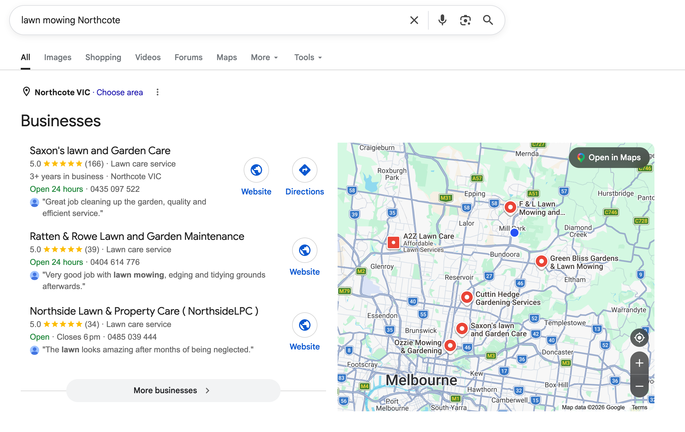Click the phone number 0435 097 522
This screenshot has width=685, height=432.
coord(115,189)
